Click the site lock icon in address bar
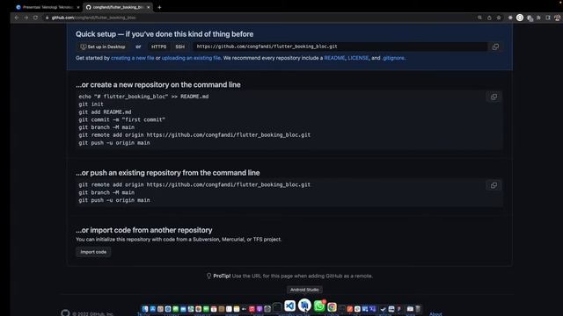The width and height of the screenshot is (563, 316). coord(47,18)
